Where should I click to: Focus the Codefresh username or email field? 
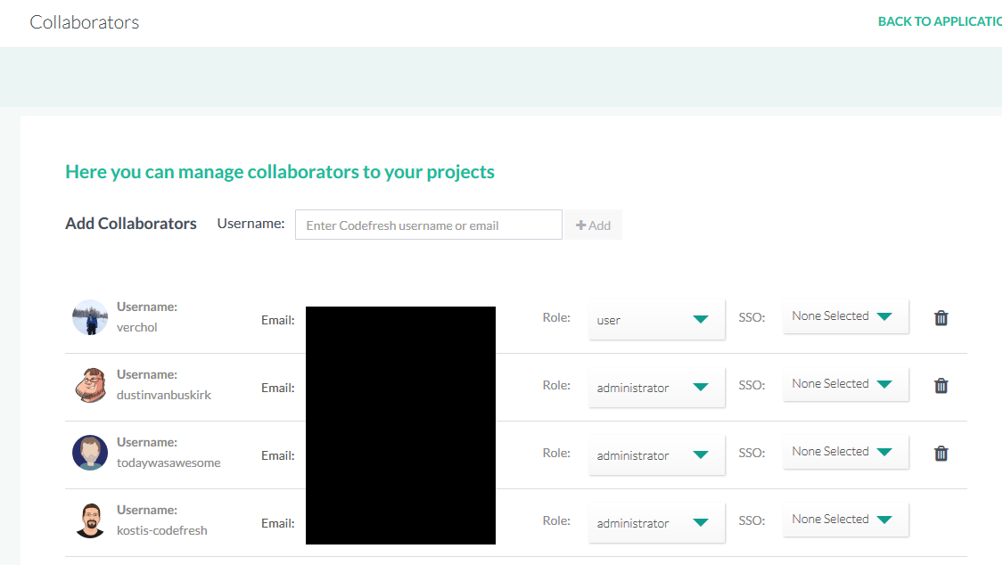428,225
